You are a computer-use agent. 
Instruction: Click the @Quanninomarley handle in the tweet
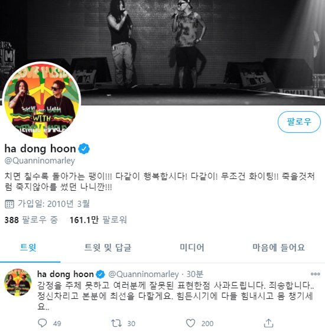click(144, 274)
